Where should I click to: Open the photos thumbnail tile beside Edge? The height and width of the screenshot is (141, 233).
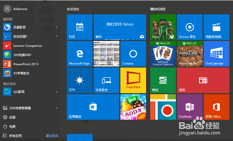(106, 54)
